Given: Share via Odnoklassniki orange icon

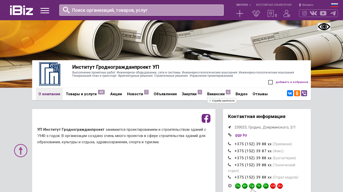Looking at the screenshot, I should pyautogui.click(x=297, y=93).
